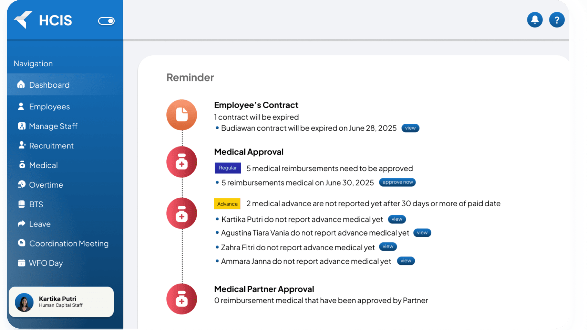Select Recruitment from the sidebar
This screenshot has height=330, width=587.
click(51, 146)
